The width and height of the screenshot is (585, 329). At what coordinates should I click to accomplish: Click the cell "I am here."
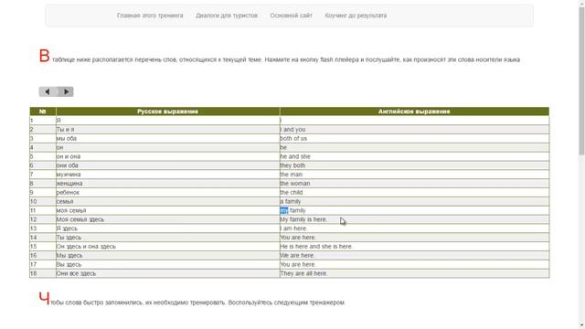414,228
